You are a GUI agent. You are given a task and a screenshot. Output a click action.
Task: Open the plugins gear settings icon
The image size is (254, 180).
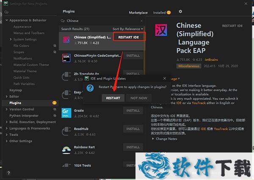point(180,12)
